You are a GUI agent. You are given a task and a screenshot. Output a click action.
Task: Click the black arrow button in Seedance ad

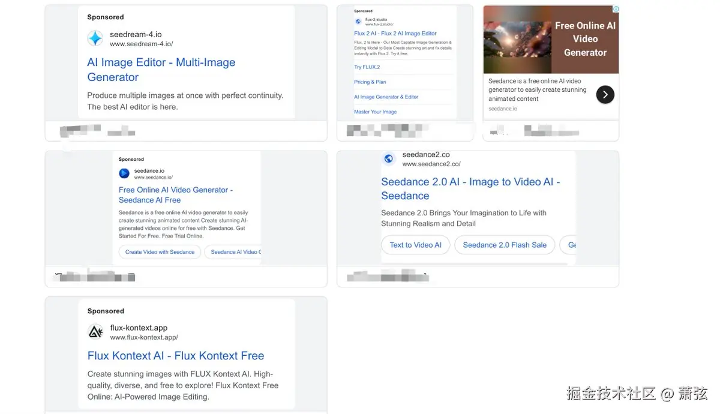pyautogui.click(x=605, y=94)
